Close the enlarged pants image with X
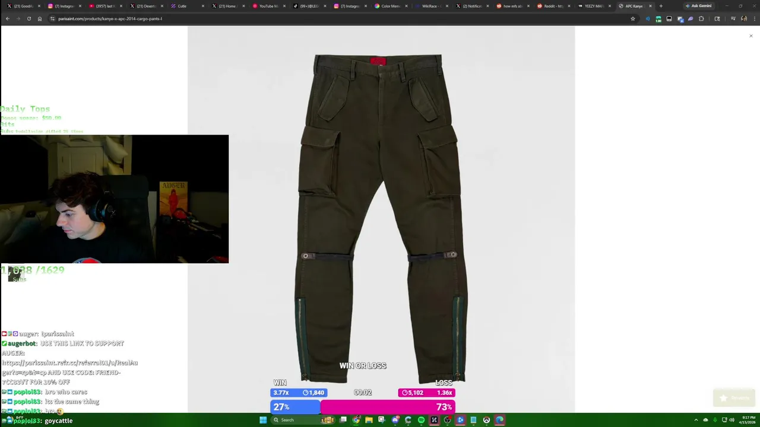Screen dimensions: 760x427 point(750,36)
